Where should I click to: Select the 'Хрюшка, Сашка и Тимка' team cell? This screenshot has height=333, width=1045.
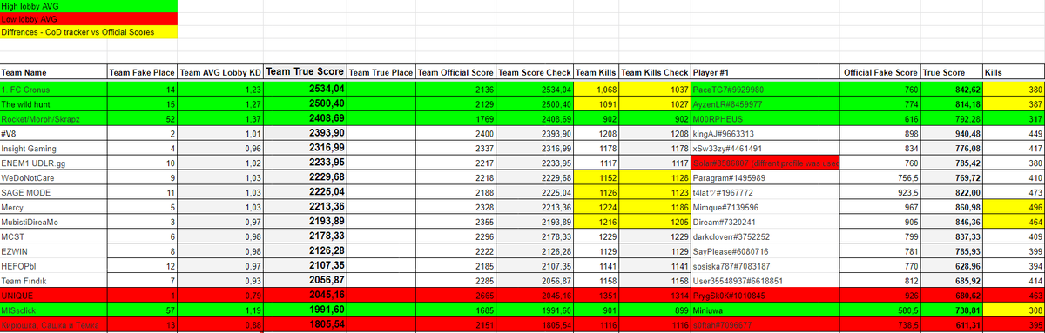tap(53, 325)
